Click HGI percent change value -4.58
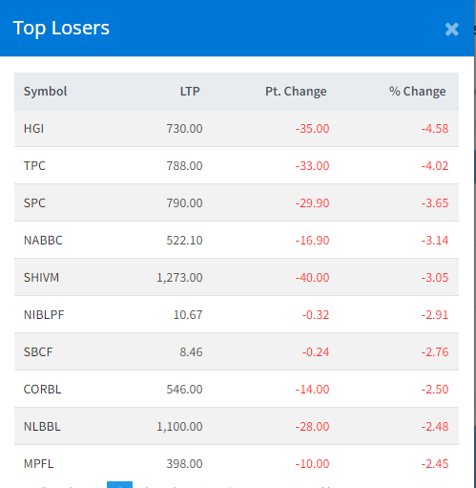The width and height of the screenshot is (476, 488). point(435,129)
